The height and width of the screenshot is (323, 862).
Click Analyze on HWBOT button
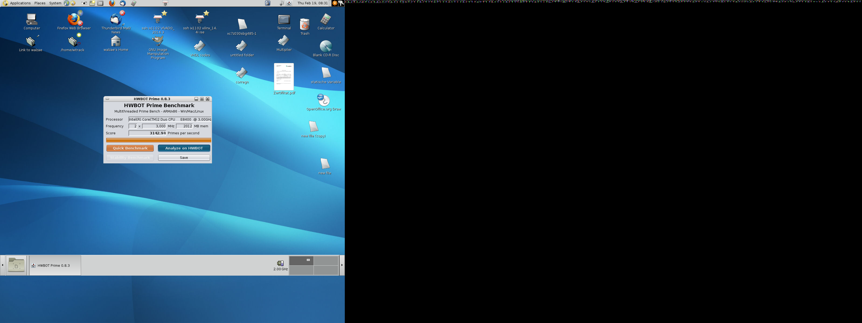click(184, 148)
